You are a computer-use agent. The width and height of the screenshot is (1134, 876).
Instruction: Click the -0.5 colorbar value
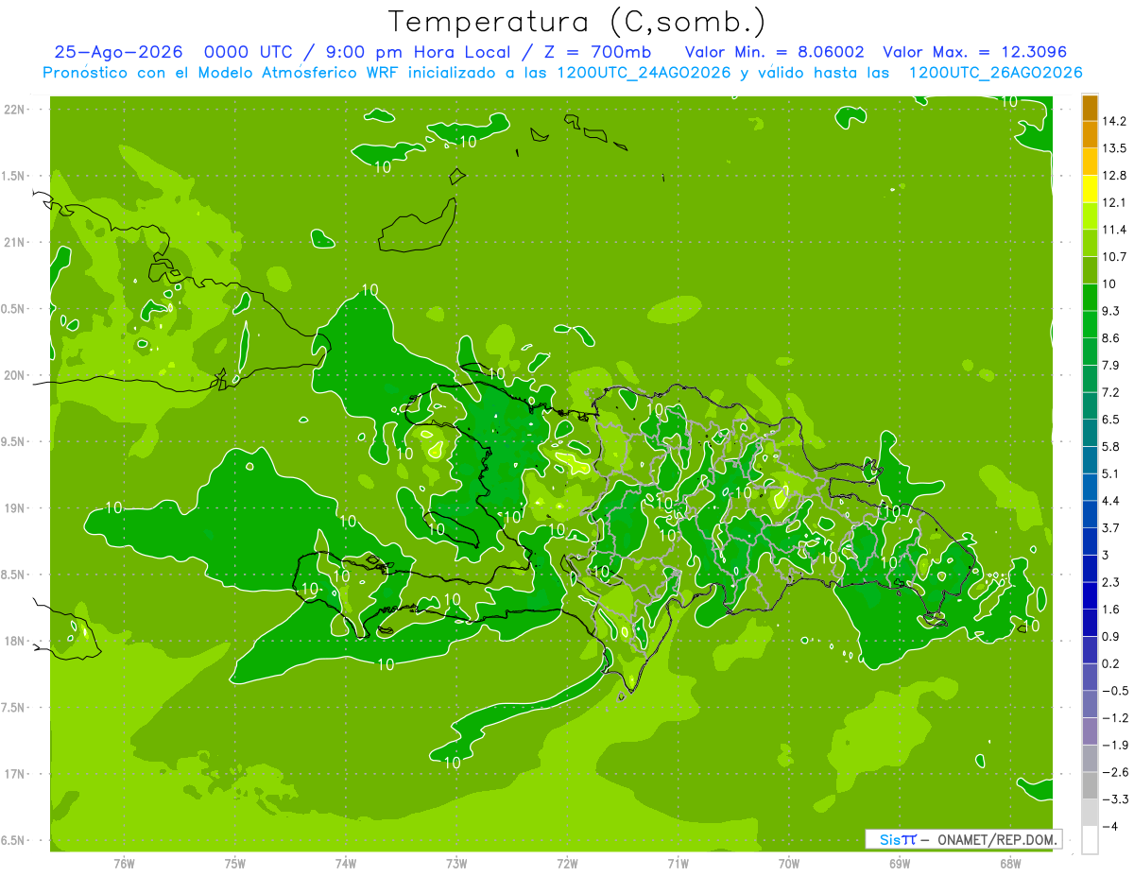click(x=1114, y=691)
